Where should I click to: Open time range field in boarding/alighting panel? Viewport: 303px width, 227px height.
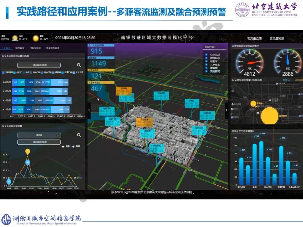(39, 142)
